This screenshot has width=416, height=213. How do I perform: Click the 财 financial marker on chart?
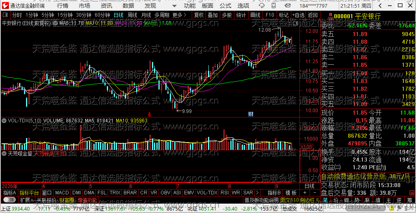pyautogui.click(x=250, y=114)
